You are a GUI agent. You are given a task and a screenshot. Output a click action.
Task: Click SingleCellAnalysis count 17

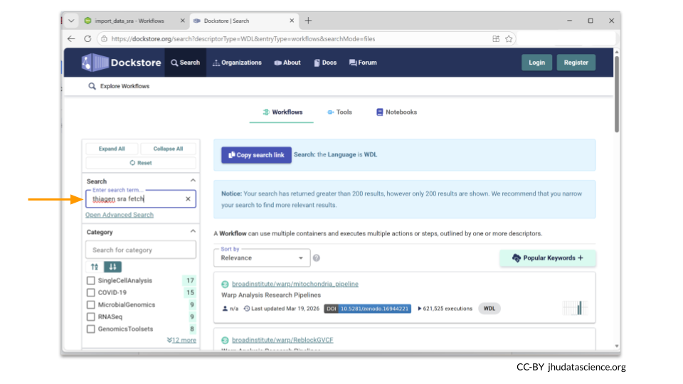pyautogui.click(x=190, y=280)
